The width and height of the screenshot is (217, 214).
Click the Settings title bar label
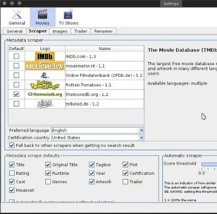171,4
